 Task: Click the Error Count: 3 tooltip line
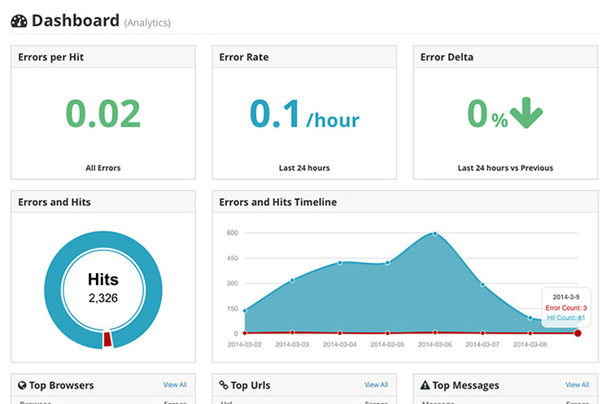(x=566, y=308)
